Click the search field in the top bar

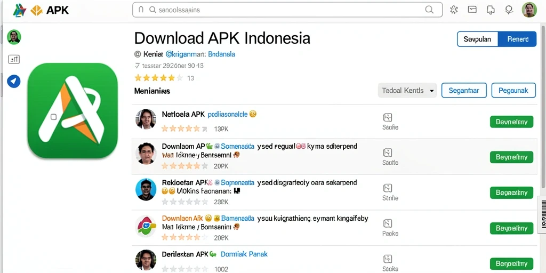tap(287, 10)
